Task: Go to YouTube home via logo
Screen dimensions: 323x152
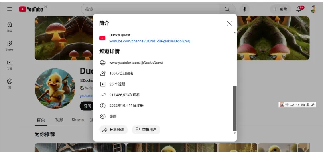Action: [31, 9]
